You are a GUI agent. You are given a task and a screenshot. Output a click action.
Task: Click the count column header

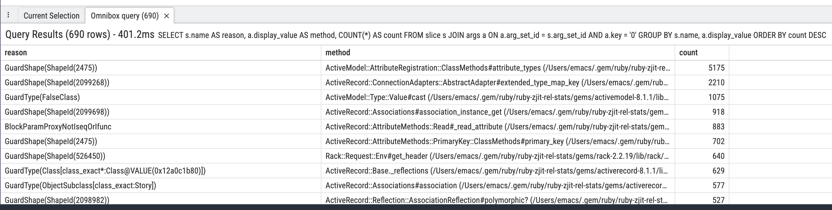(x=688, y=52)
